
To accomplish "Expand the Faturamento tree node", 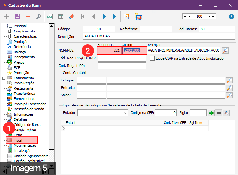I will click(x=4, y=78).
